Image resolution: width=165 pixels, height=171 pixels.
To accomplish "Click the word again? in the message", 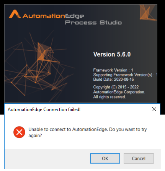I will coord(35,136).
